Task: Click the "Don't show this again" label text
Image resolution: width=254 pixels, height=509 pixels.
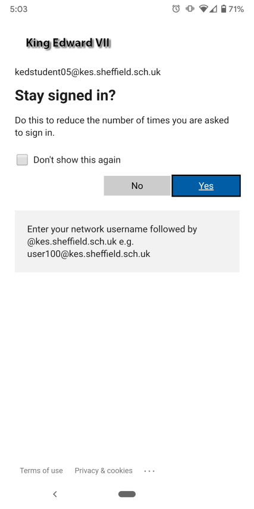Action: pyautogui.click(x=77, y=160)
